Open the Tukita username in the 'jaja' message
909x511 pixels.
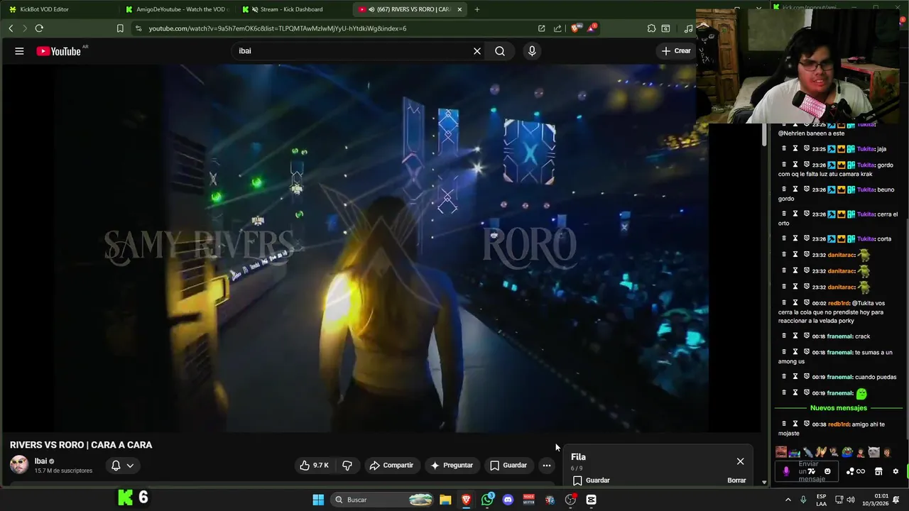coord(866,149)
